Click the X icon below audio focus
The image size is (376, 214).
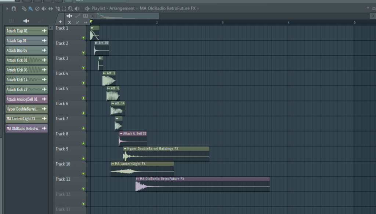(x=69, y=22)
